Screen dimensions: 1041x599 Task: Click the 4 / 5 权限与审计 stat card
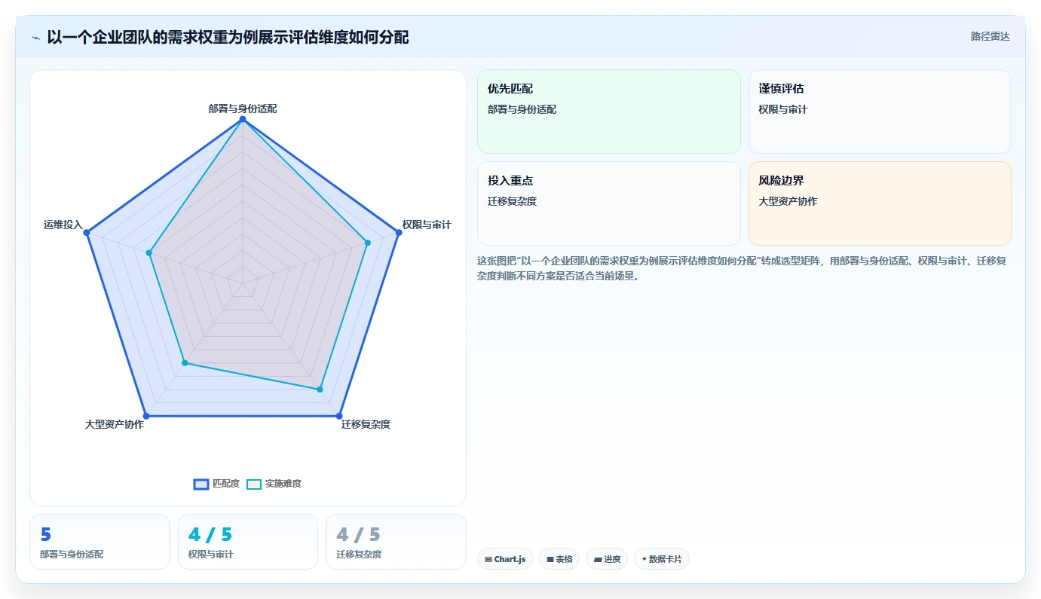[248, 542]
